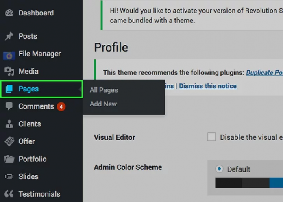
Task: Choose Add New in Pages submenu
Action: [103, 104]
